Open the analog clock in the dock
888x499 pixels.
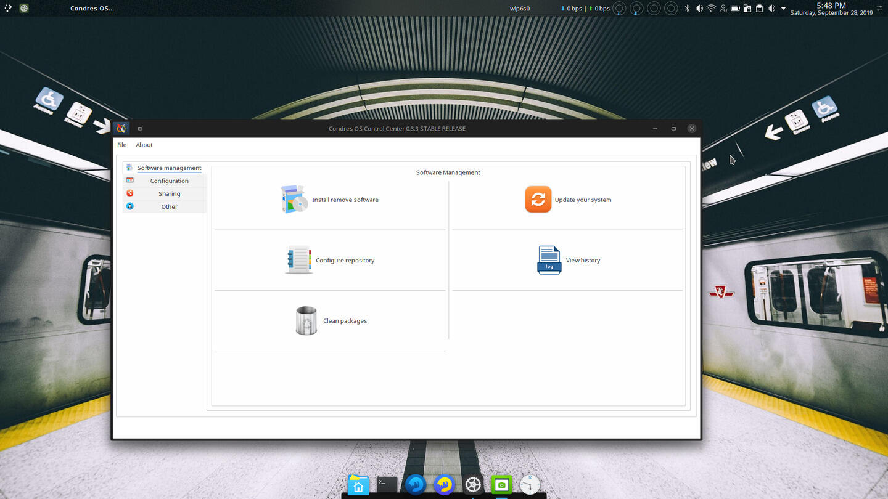530,485
